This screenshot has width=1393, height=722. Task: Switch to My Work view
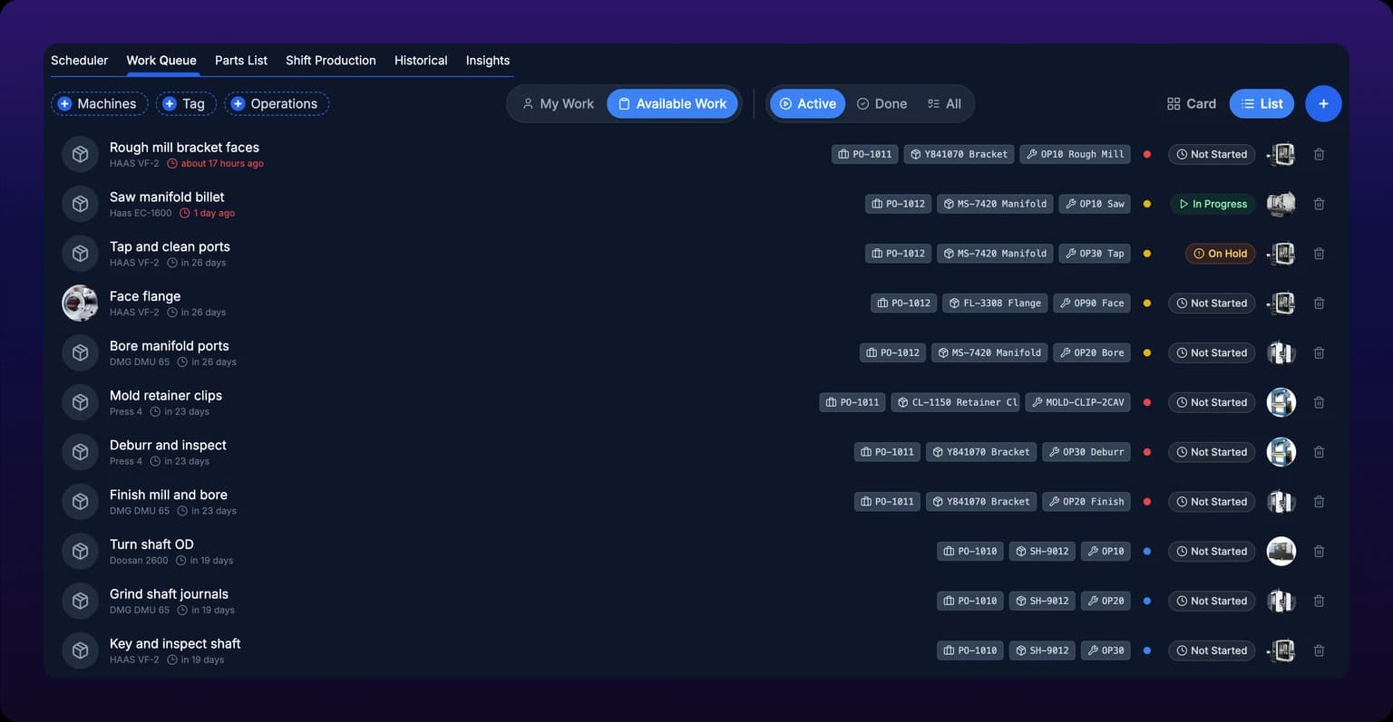[558, 104]
